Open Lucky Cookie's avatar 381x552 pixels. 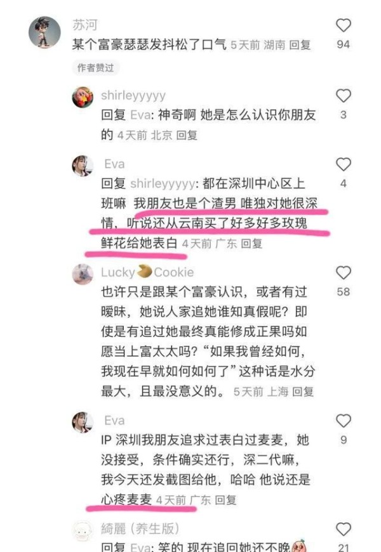point(83,274)
